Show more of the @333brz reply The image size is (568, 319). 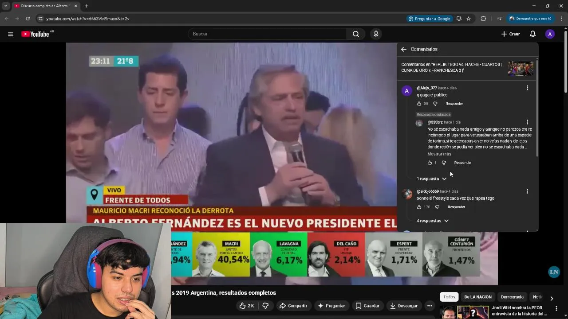tap(439, 154)
